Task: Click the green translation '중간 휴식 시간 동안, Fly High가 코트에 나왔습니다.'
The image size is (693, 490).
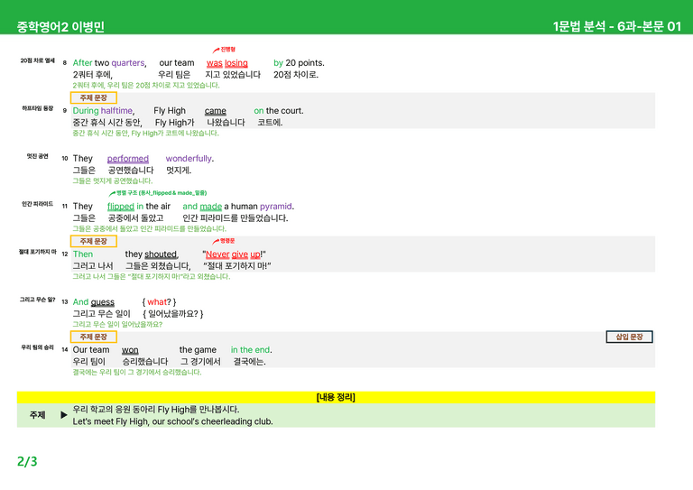Action: [145, 133]
